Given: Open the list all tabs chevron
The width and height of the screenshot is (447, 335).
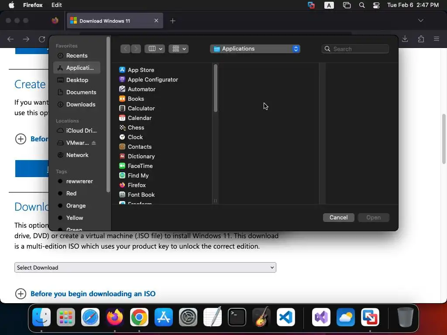Looking at the screenshot, I should 420,21.
